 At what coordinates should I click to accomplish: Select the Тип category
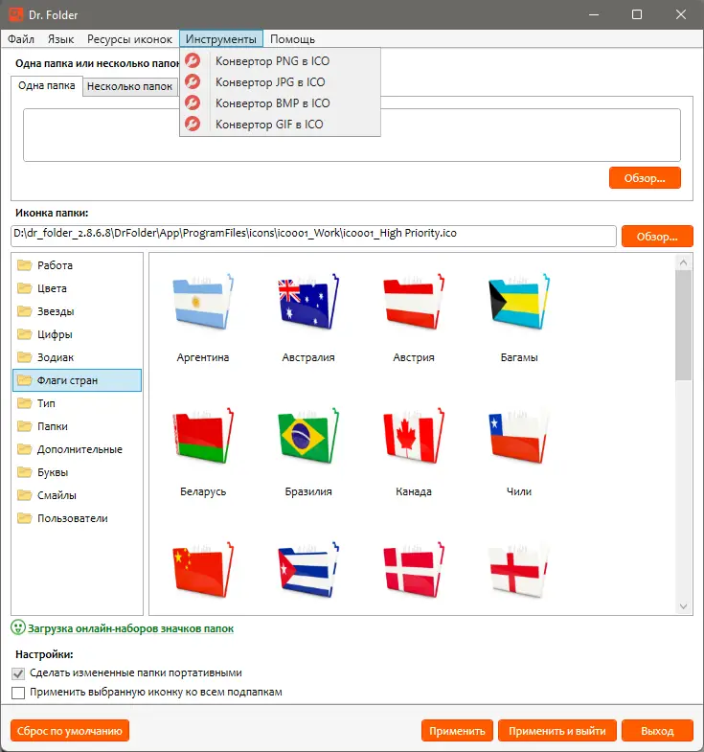[78, 403]
